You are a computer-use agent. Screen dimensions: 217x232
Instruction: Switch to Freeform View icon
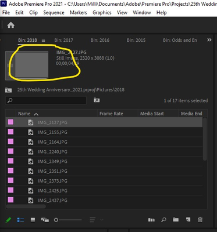(x=45, y=220)
